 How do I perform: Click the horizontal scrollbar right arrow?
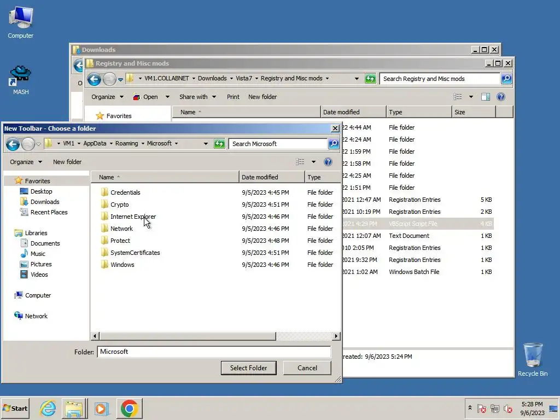pyautogui.click(x=336, y=336)
